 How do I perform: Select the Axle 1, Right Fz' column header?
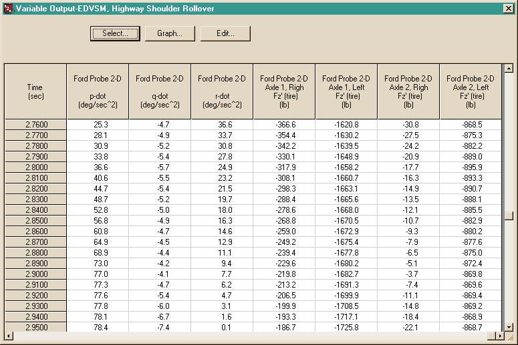284,91
